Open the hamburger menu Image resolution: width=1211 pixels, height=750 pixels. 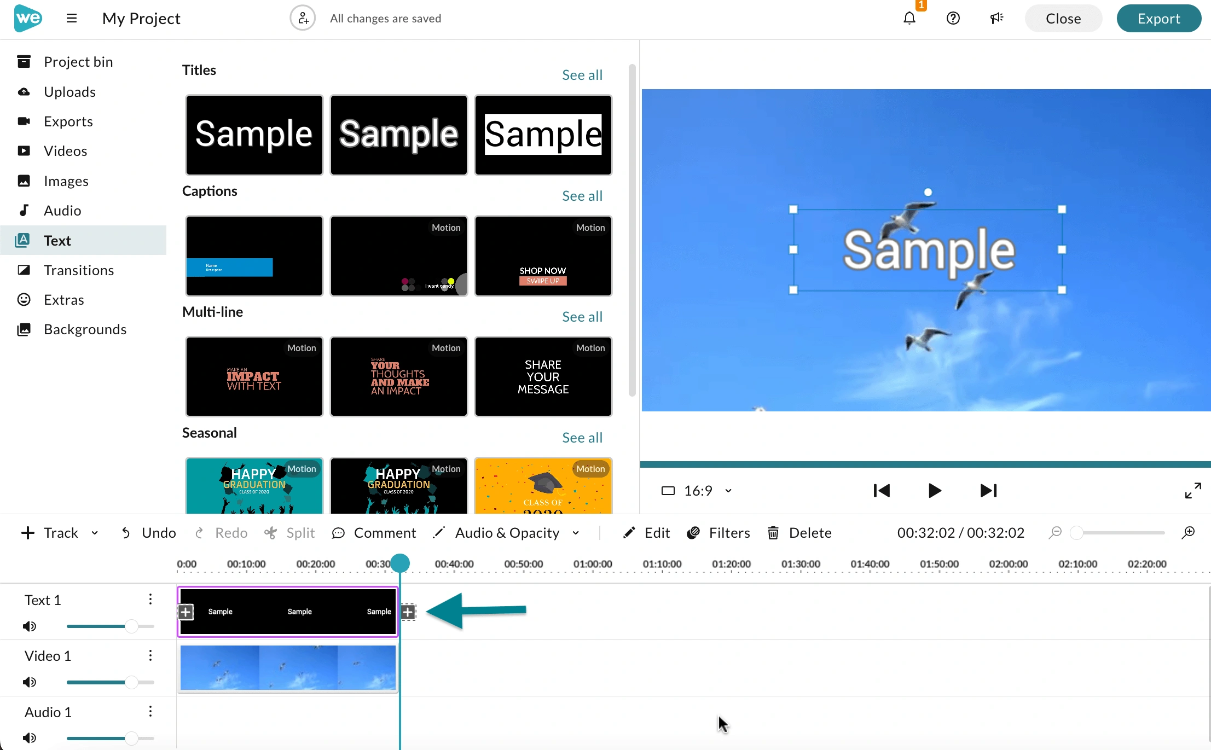coord(72,18)
